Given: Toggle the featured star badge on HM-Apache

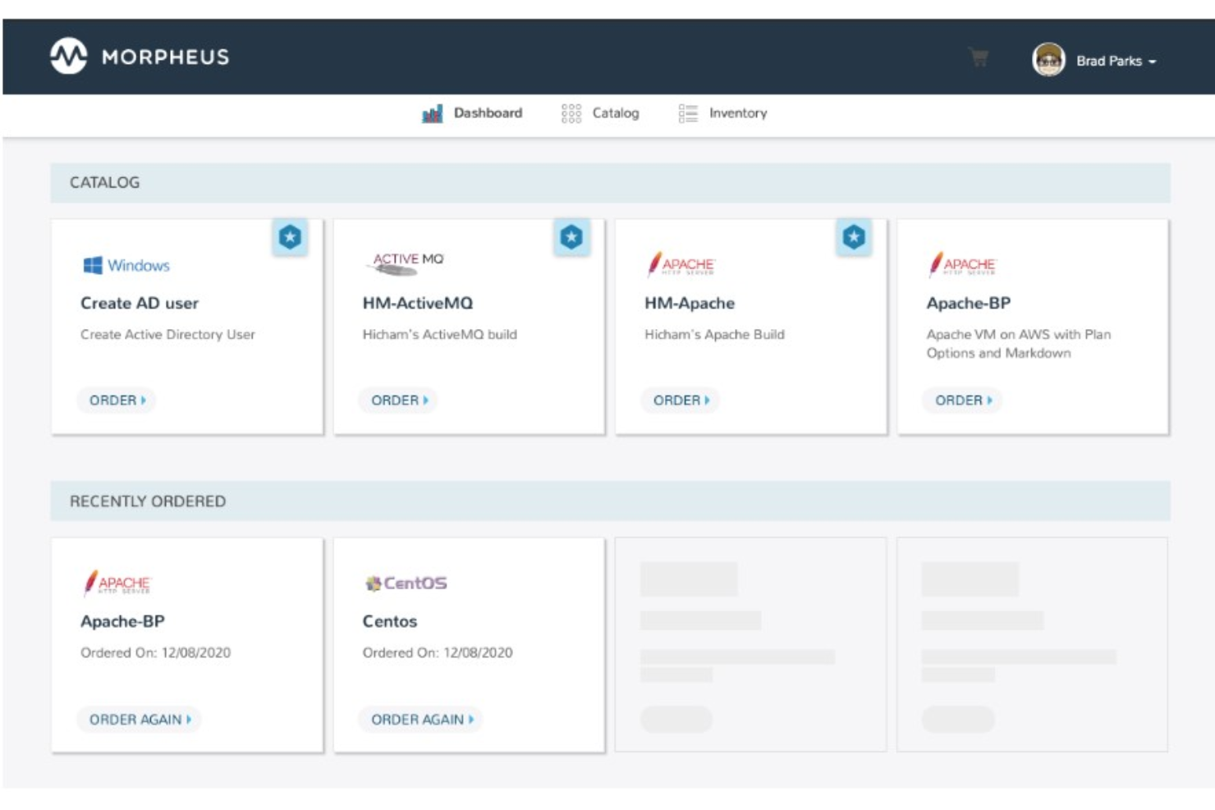Looking at the screenshot, I should (x=852, y=236).
